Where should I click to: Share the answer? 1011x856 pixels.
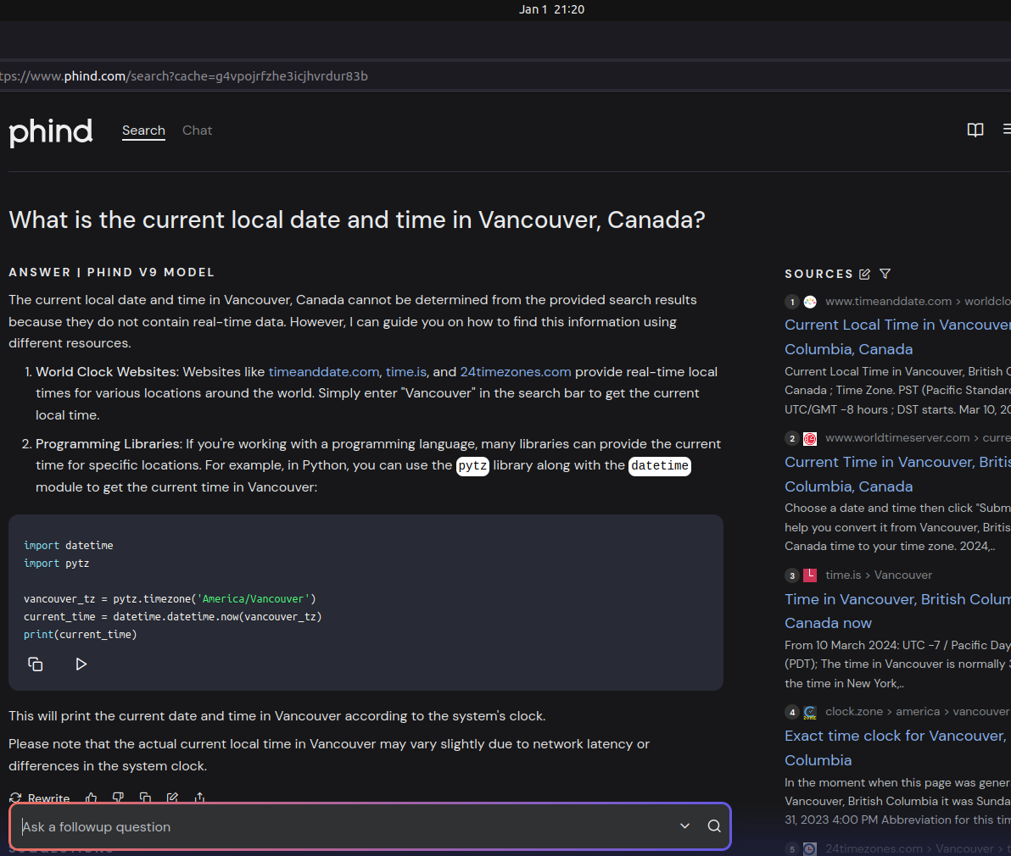click(200, 798)
